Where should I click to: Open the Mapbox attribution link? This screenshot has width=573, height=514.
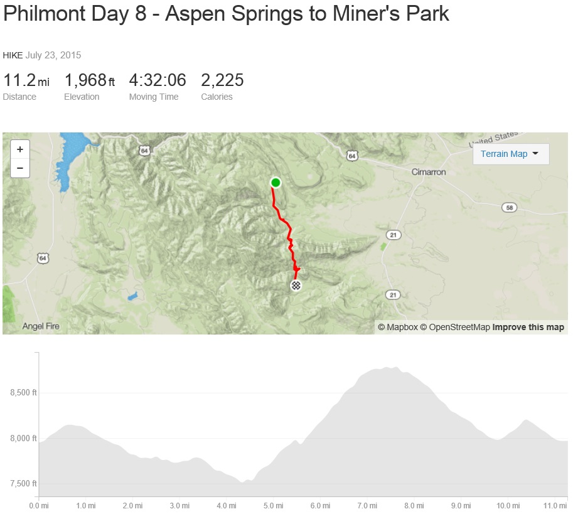(397, 327)
